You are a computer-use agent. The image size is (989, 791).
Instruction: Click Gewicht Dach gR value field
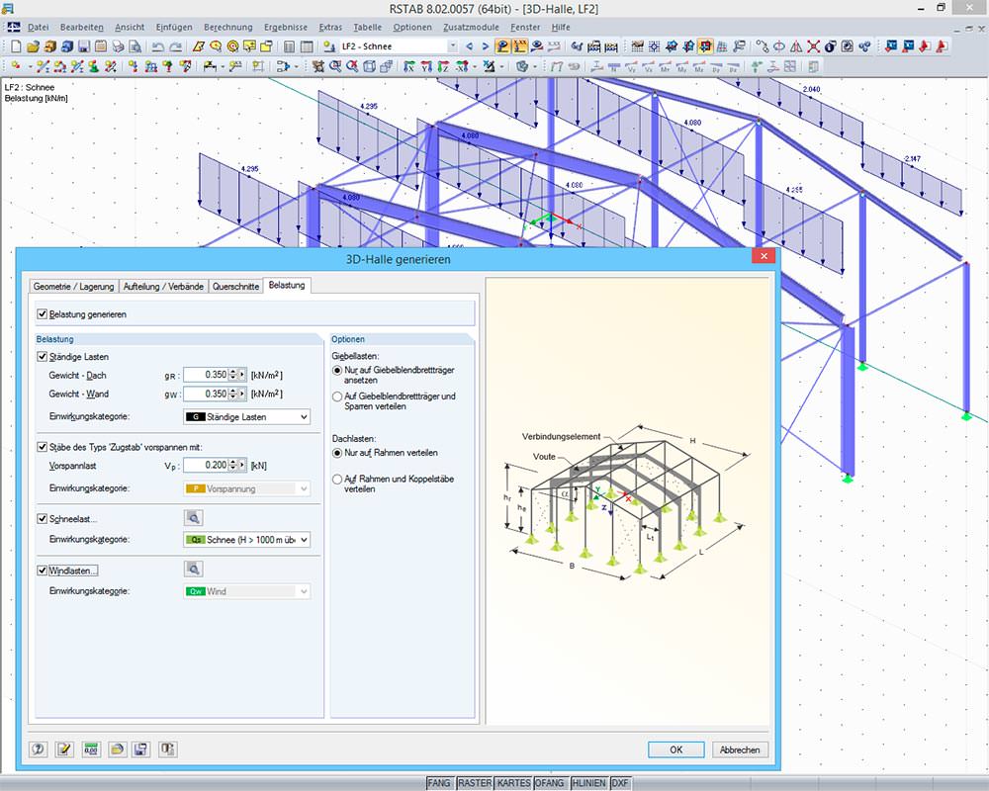tap(206, 375)
